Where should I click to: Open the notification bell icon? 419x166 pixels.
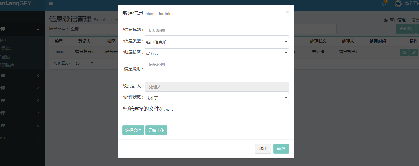pos(384,4)
